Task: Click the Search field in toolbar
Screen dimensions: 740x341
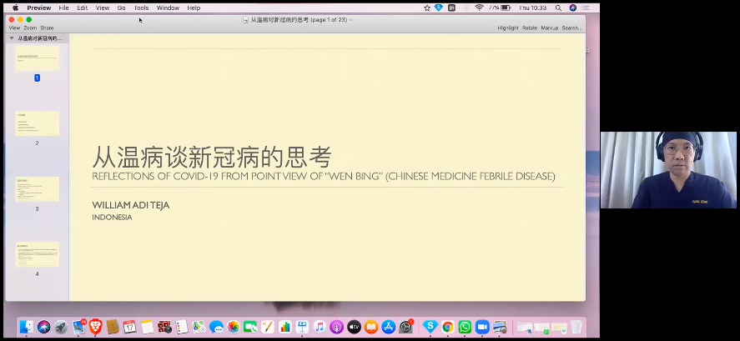Action: click(x=571, y=28)
